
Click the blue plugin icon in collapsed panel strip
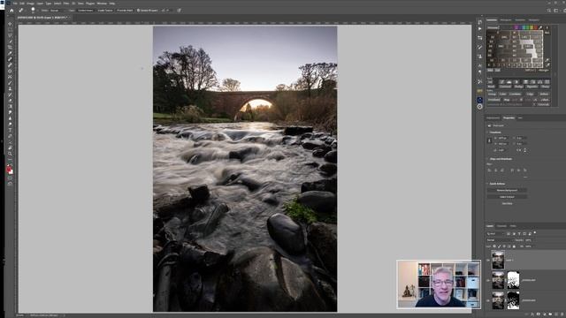[x=479, y=100]
